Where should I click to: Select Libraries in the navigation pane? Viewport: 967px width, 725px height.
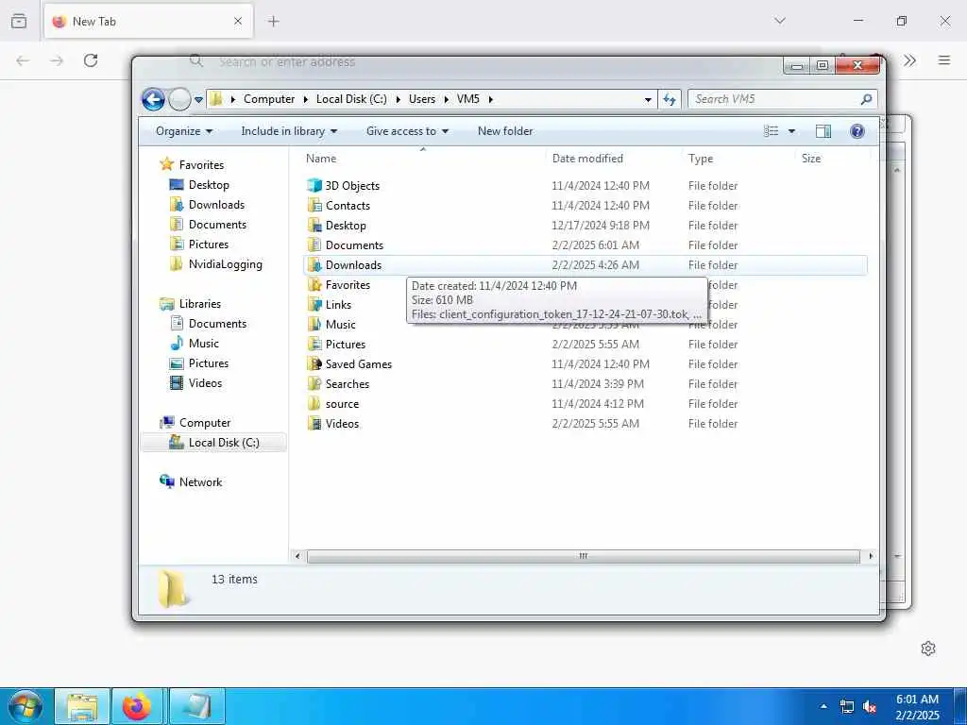point(190,303)
